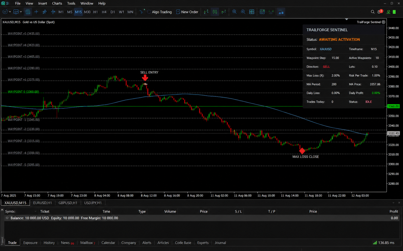403x251 pixels.
Task: Open the chart profiles icon
Action: tap(16, 12)
